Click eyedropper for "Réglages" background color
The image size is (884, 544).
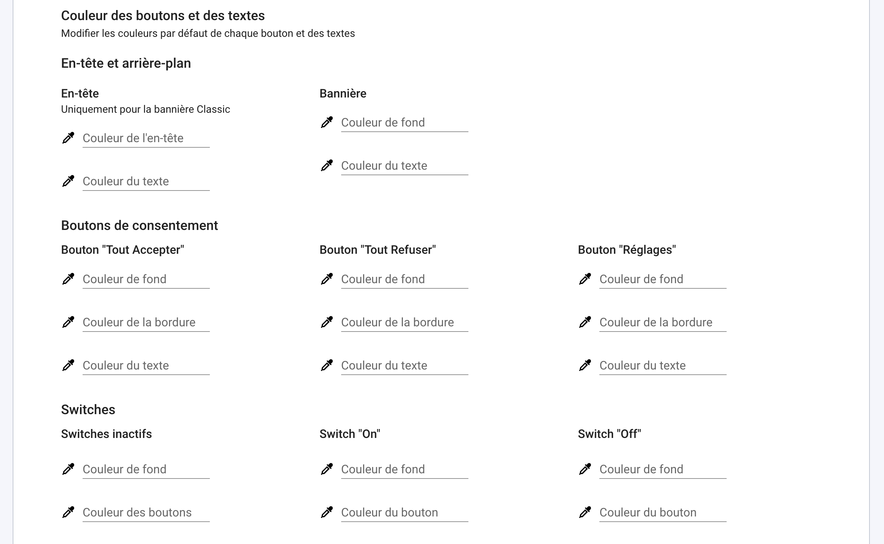coord(585,279)
